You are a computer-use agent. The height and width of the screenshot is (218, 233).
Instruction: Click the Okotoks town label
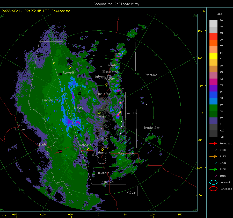point(104,173)
